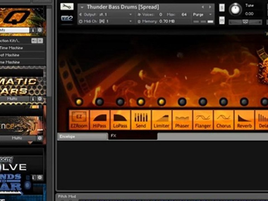
Task: Switch to the Envelope tab
Action: [83, 137]
